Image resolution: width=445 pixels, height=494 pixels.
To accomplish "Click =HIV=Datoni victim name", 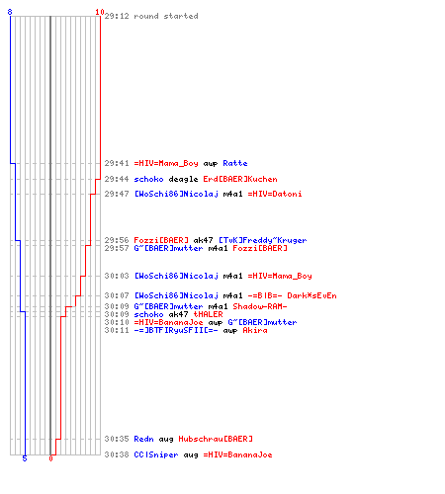I will [275, 194].
